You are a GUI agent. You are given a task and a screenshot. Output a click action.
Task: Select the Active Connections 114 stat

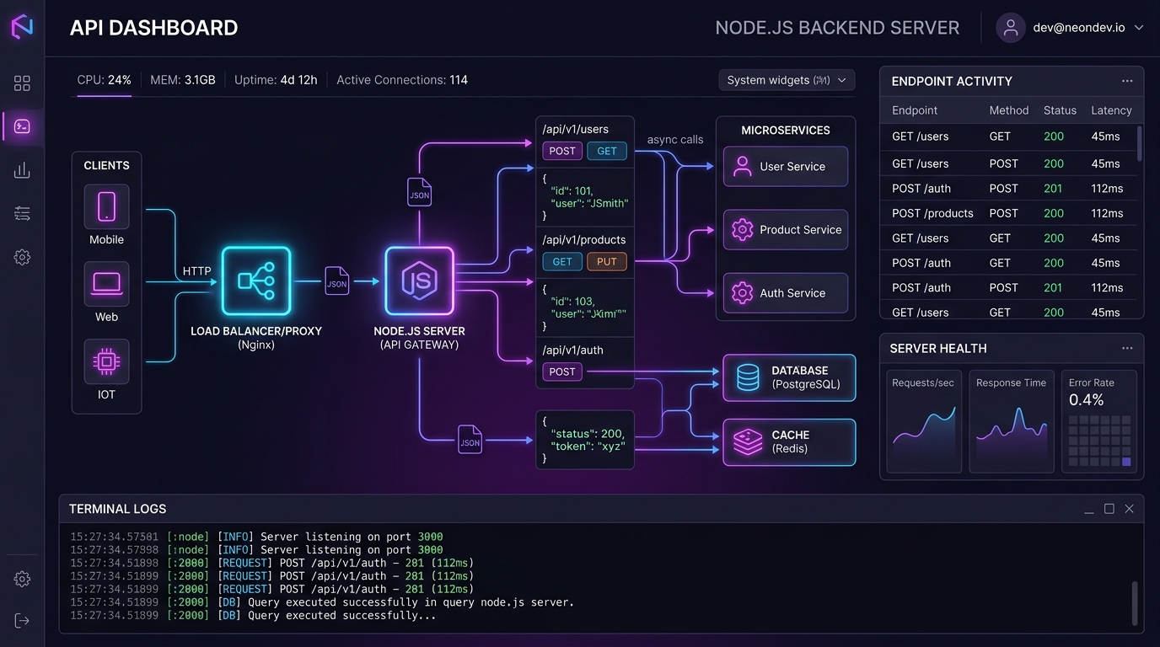pyautogui.click(x=402, y=80)
